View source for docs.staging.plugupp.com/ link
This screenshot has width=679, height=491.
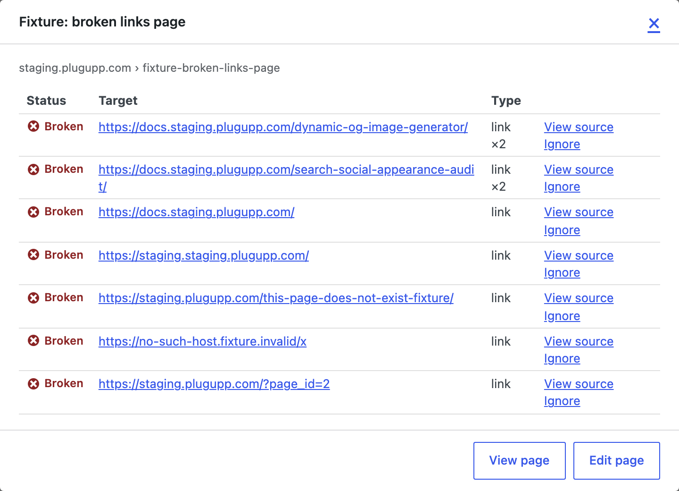(579, 212)
